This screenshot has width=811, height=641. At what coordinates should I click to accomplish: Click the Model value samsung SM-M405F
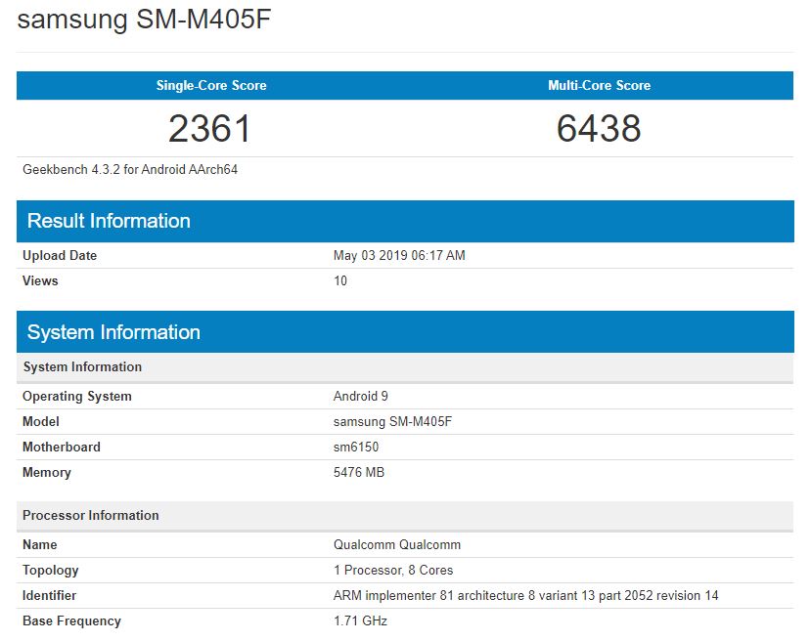click(393, 422)
